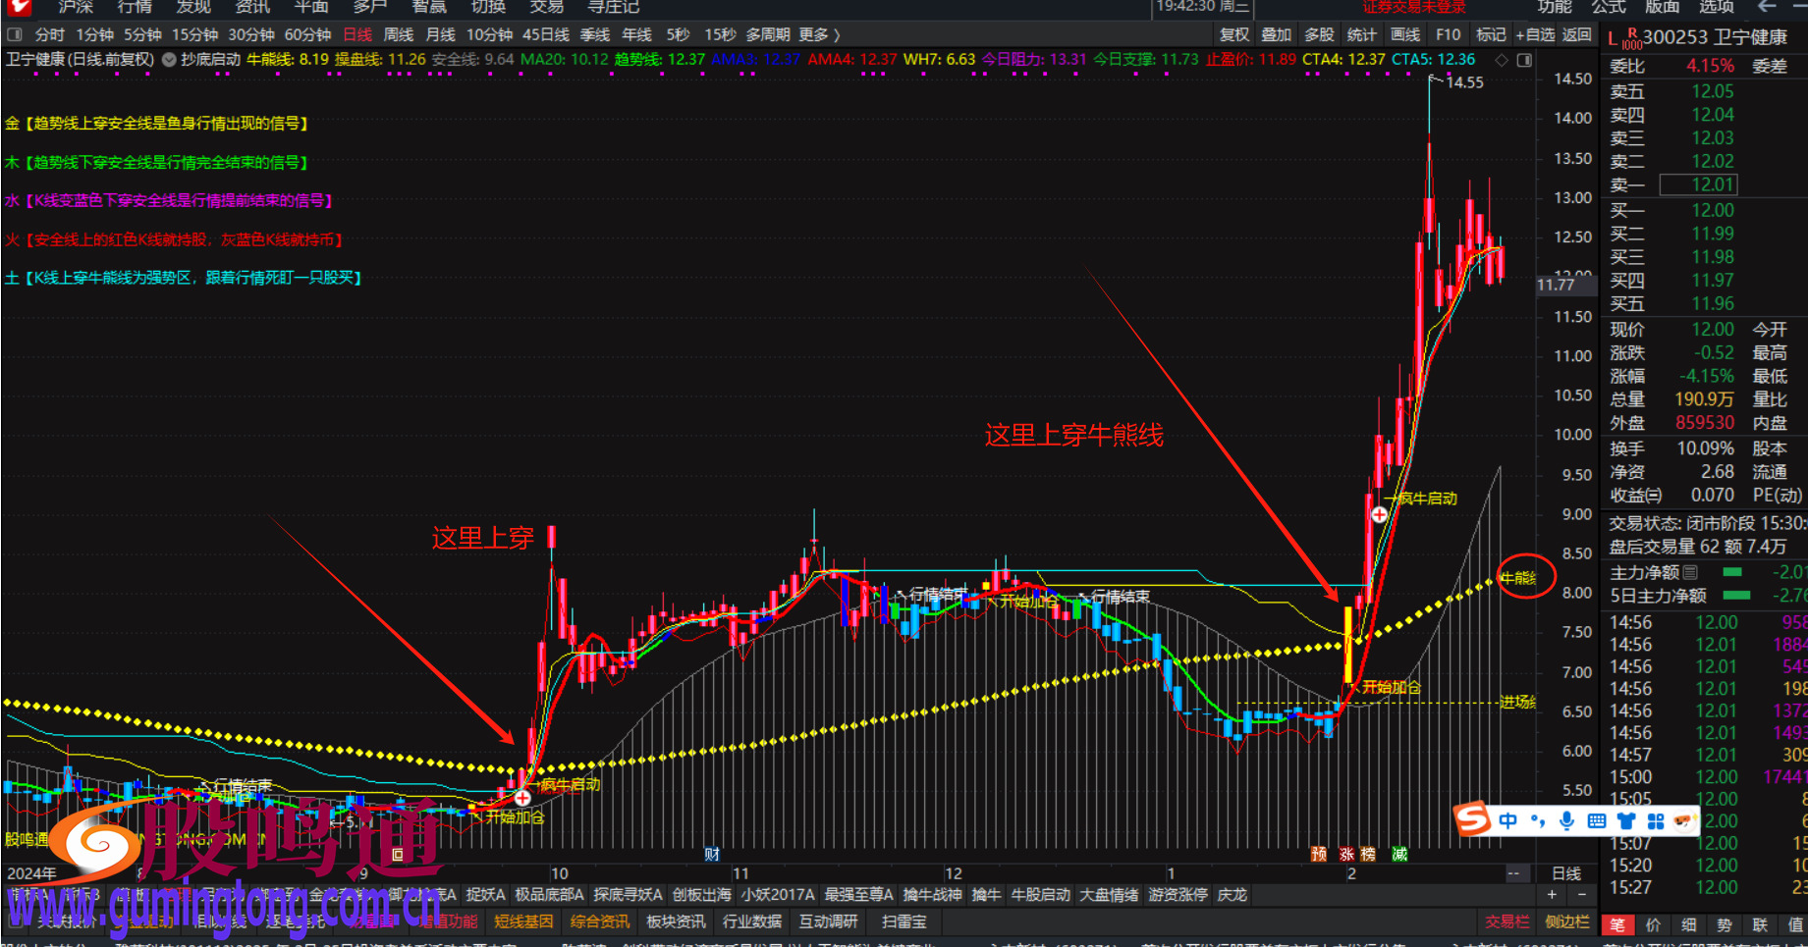
Task: Click the +自选 button
Action: 1535,34
